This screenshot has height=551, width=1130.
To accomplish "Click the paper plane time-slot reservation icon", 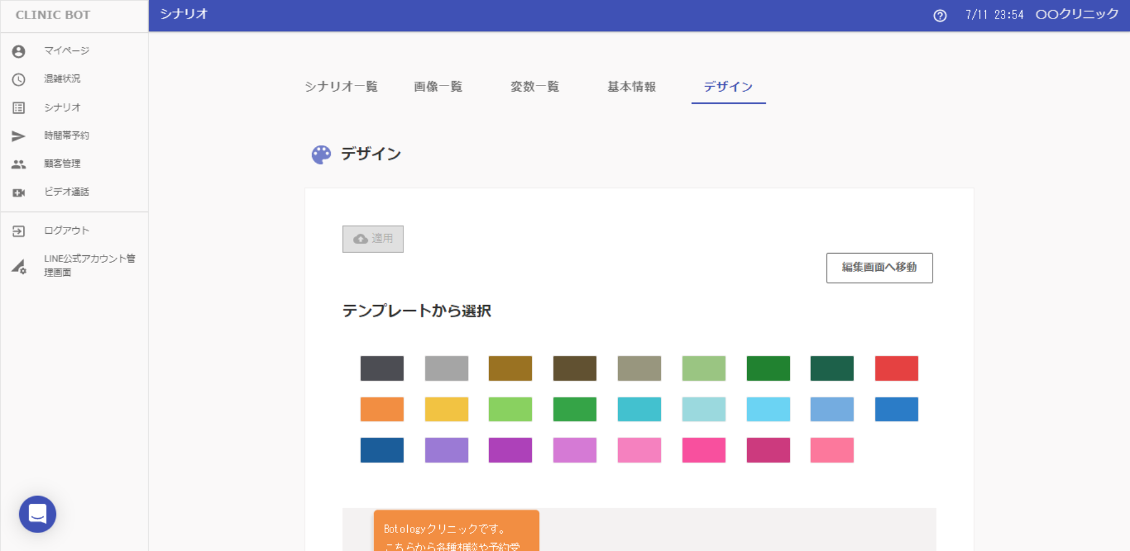I will click(x=19, y=136).
